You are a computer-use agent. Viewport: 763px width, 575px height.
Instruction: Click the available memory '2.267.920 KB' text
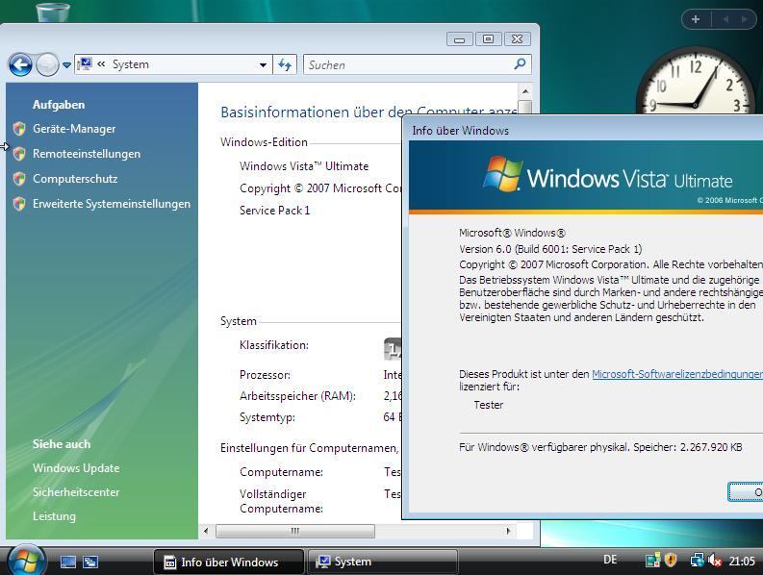tap(711, 447)
